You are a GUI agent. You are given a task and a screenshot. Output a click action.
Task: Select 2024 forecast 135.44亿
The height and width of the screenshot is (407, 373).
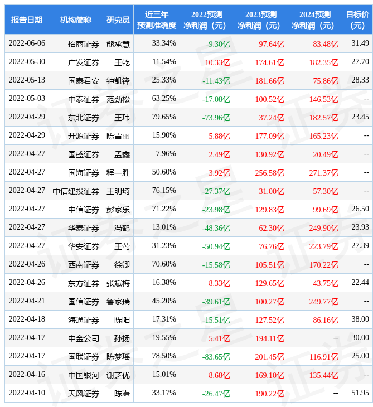point(324,376)
